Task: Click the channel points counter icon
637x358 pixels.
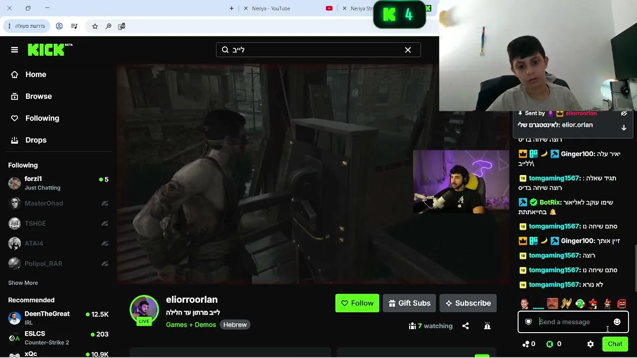Action: pos(526,344)
